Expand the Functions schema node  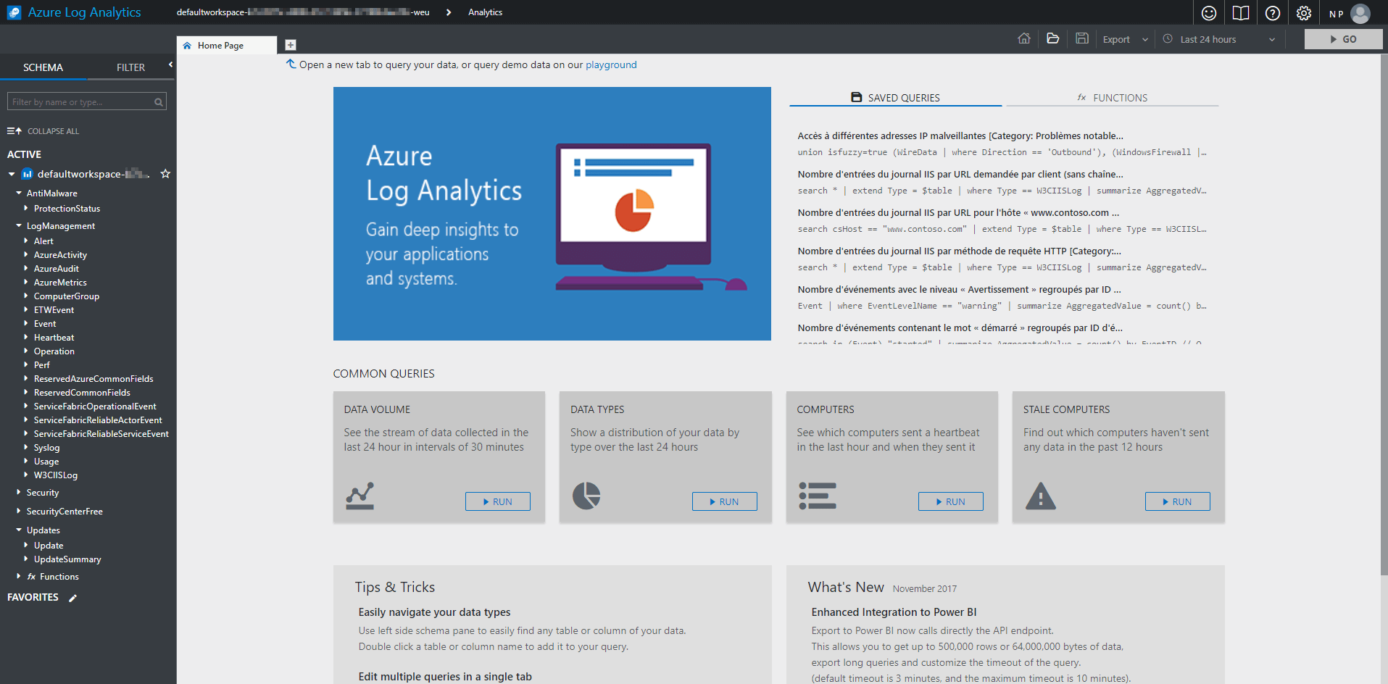point(19,576)
